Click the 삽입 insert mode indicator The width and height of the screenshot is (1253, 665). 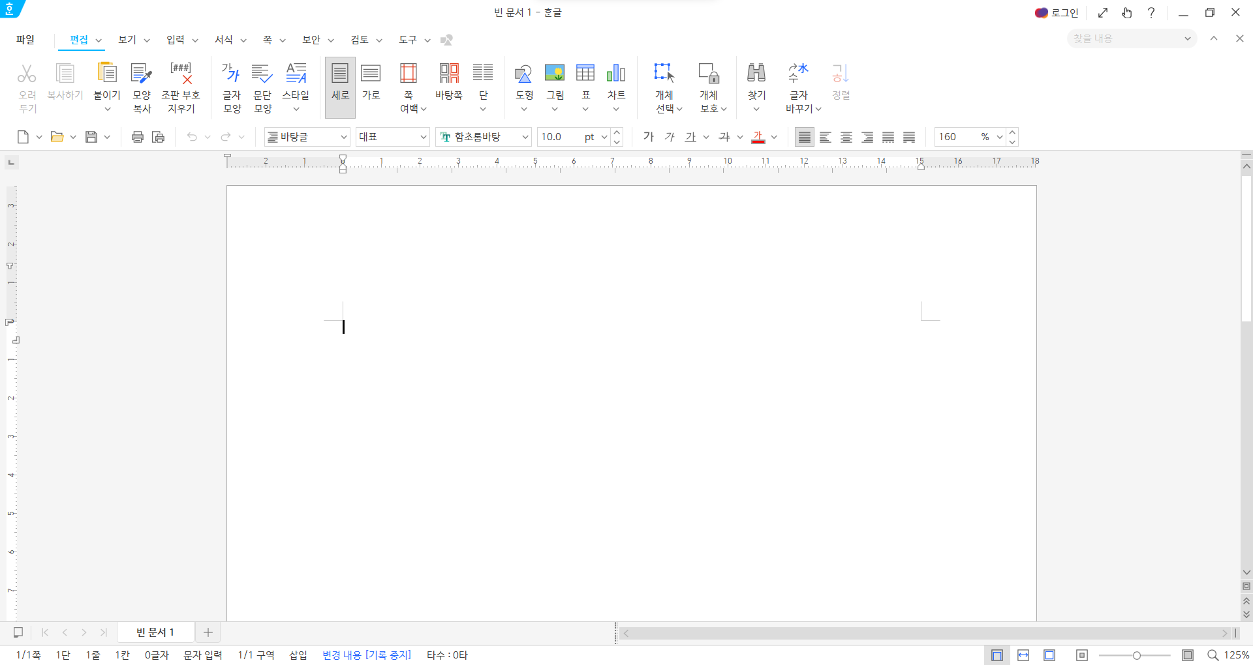pos(298,655)
